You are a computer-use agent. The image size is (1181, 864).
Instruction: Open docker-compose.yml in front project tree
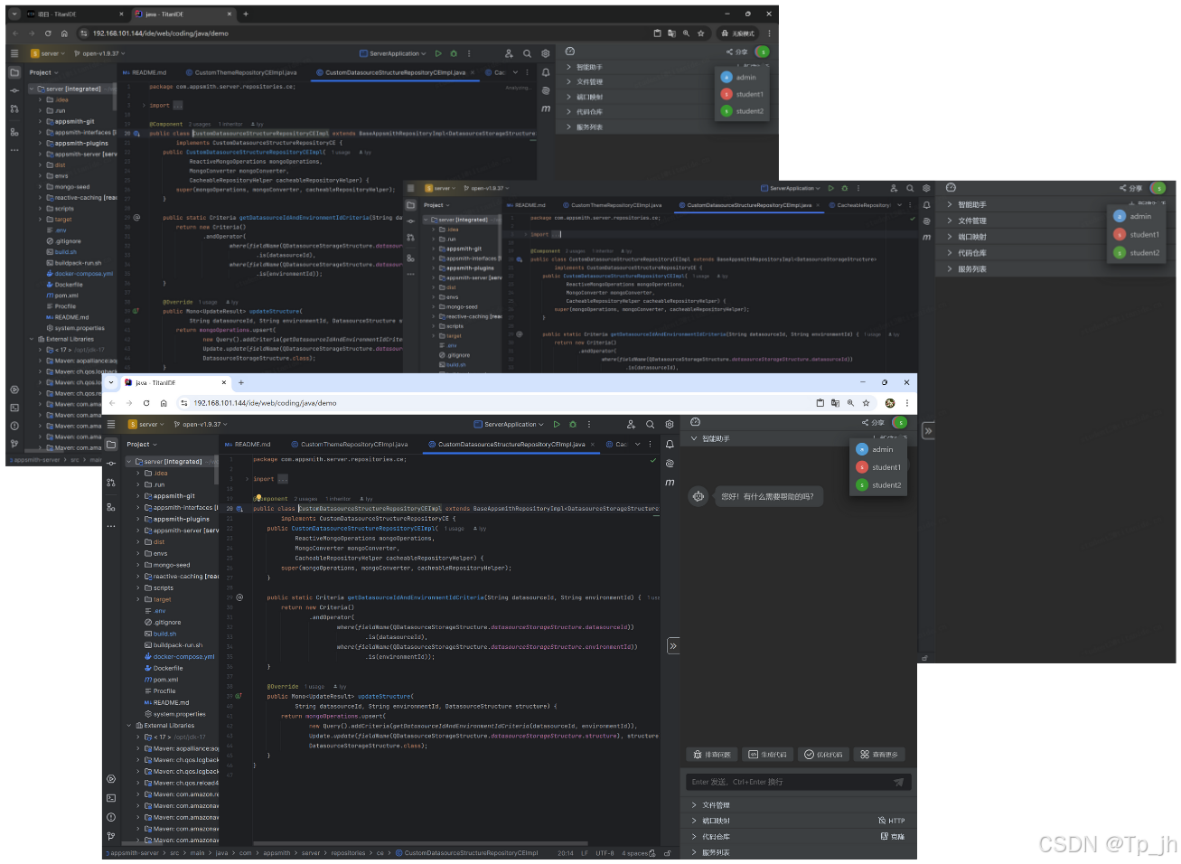180,657
